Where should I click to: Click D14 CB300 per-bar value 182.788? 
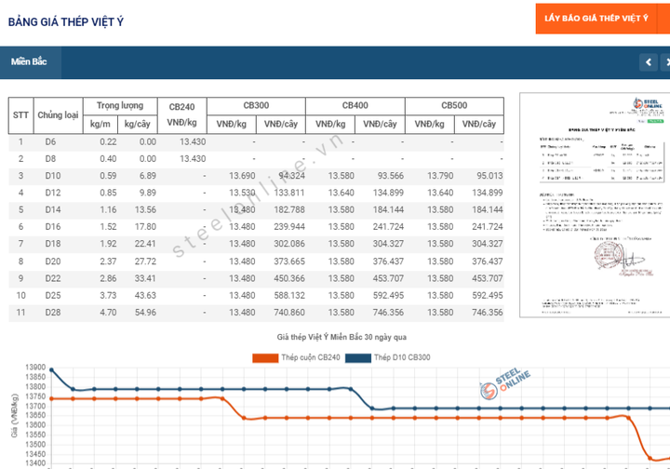[x=289, y=210]
